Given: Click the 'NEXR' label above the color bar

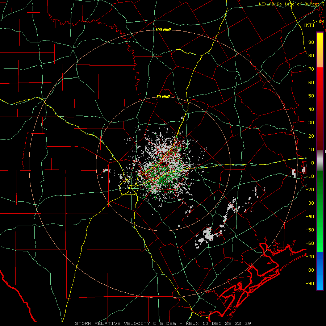Looking at the screenshot, I should pos(318,21).
